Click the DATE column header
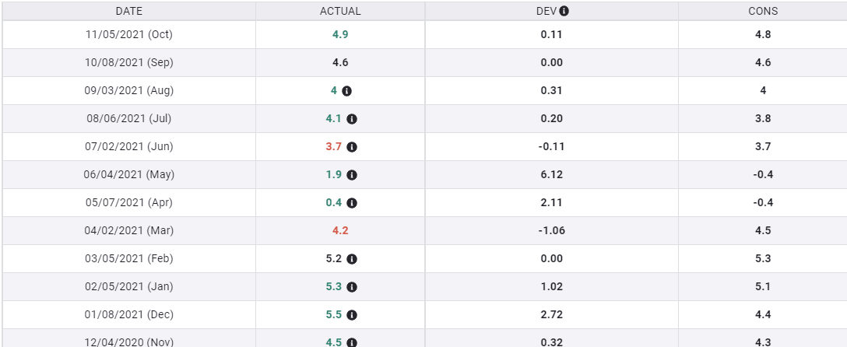This screenshot has width=847, height=347. pyautogui.click(x=128, y=12)
